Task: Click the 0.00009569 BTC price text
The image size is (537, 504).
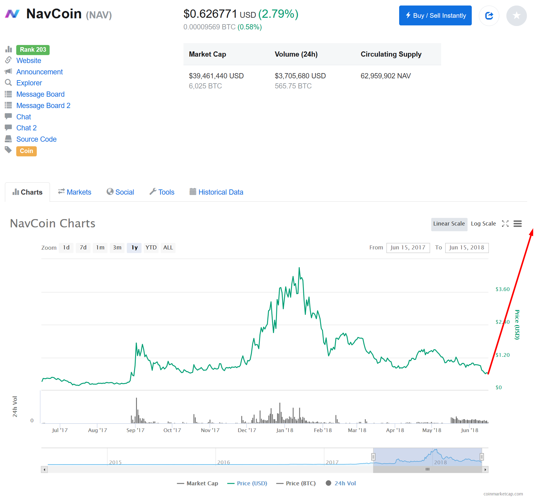Action: click(x=210, y=27)
